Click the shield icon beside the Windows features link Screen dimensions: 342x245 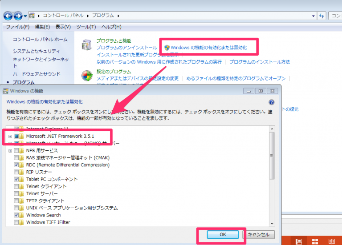(167, 48)
